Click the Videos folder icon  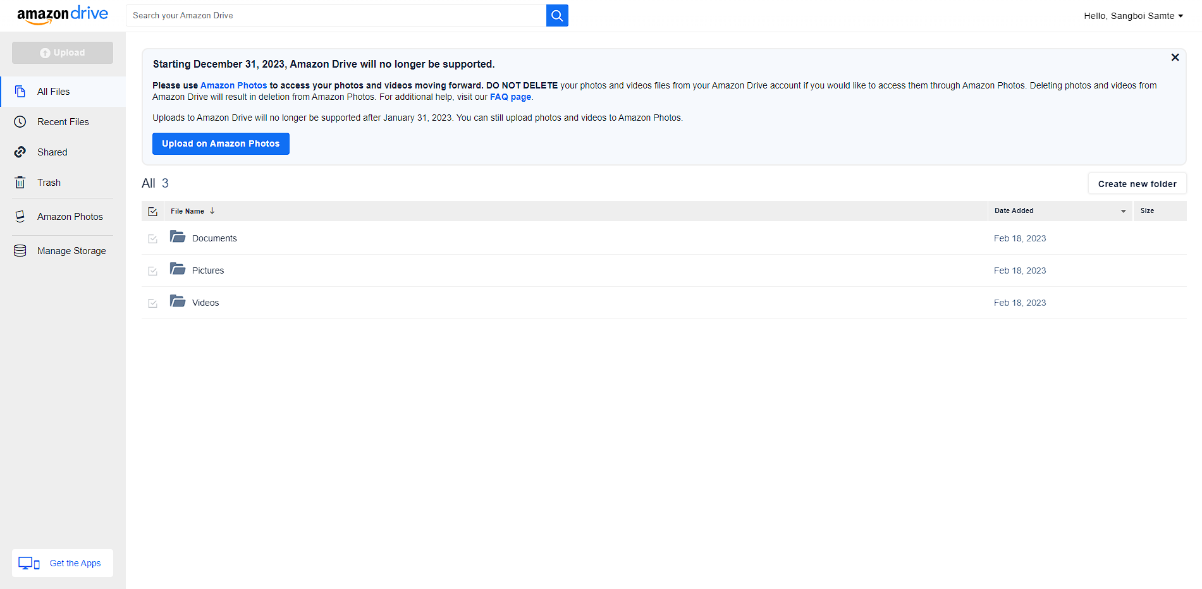click(x=178, y=301)
